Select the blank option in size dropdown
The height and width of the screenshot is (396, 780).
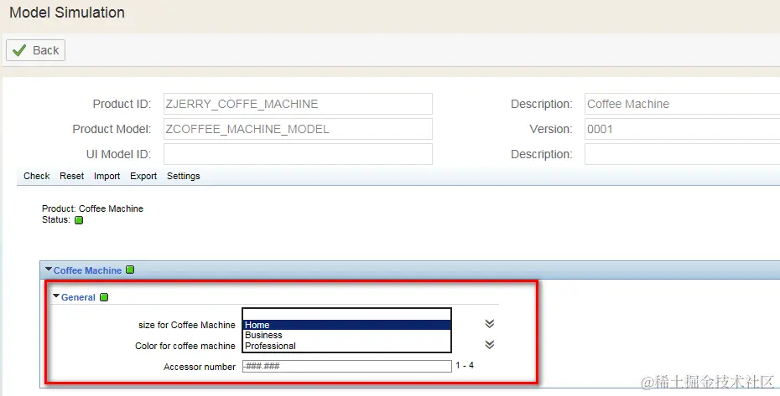346,315
